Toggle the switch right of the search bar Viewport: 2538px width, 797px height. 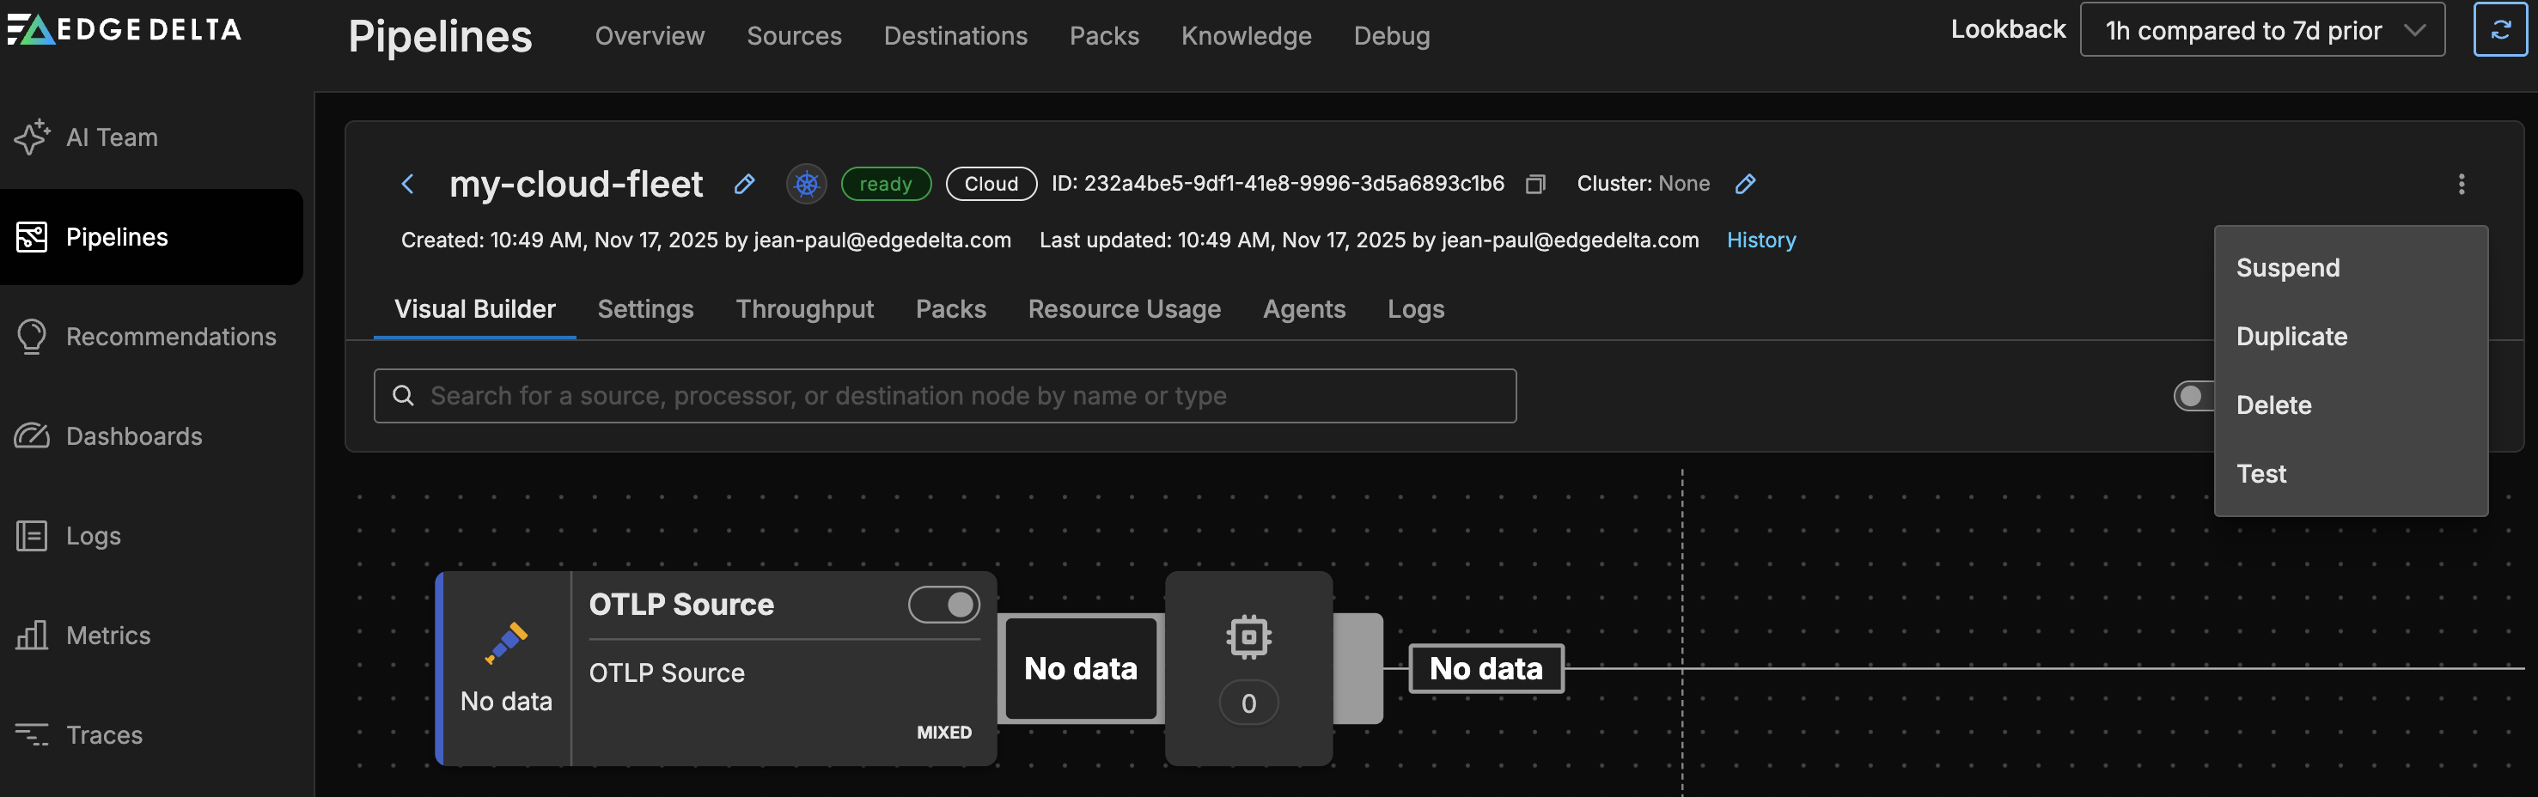point(2192,396)
